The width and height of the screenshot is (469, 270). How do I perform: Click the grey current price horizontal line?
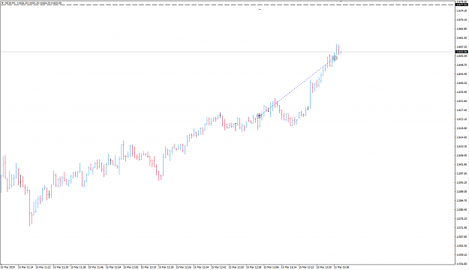pos(227,52)
